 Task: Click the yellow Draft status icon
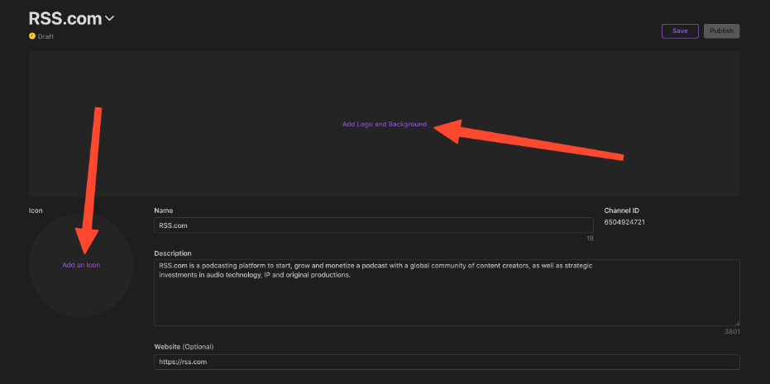pyautogui.click(x=32, y=36)
